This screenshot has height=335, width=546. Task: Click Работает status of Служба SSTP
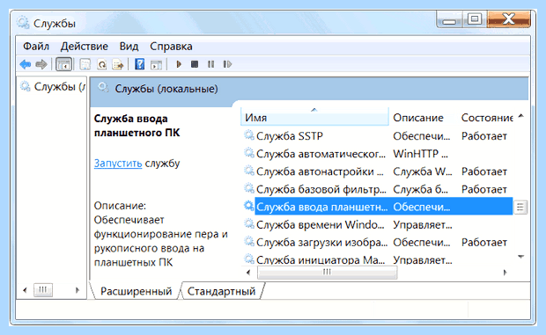[x=484, y=136]
